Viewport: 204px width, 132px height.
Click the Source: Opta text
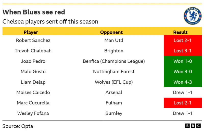(x=18, y=126)
